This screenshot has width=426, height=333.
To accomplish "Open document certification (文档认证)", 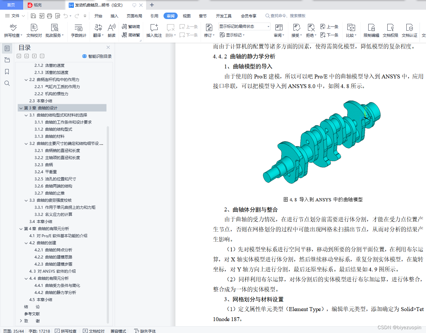I will point(410,31).
